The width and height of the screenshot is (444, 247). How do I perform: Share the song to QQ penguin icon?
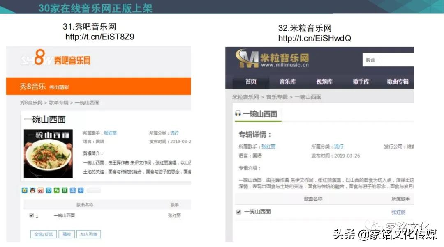32,190
